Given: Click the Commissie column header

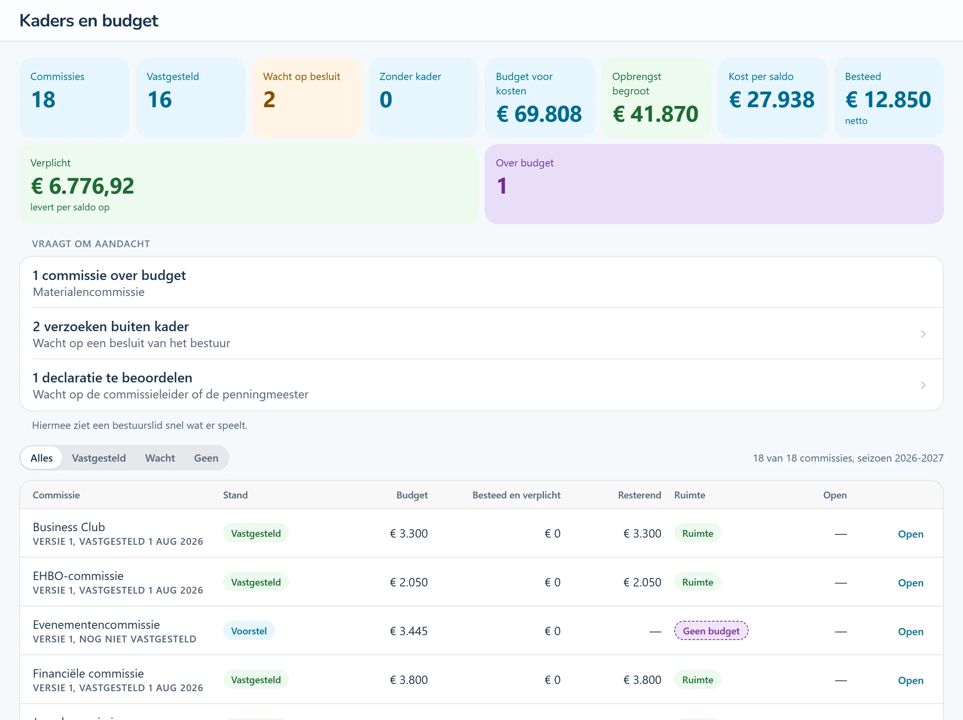Looking at the screenshot, I should [56, 495].
